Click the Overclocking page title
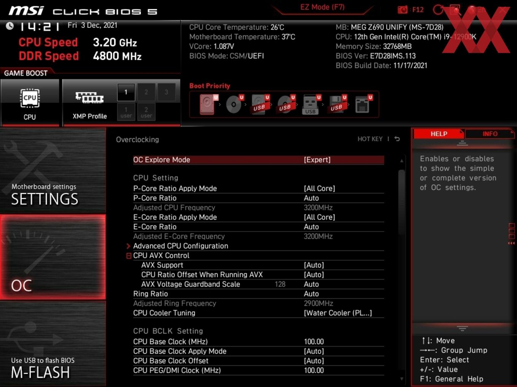 [137, 139]
